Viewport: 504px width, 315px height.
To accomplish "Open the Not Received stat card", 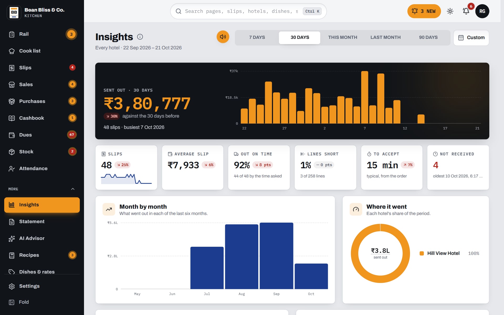I will (x=458, y=167).
